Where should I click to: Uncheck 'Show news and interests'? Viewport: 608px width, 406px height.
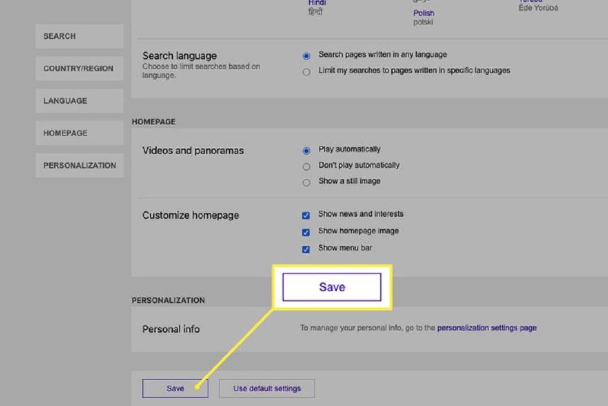306,215
